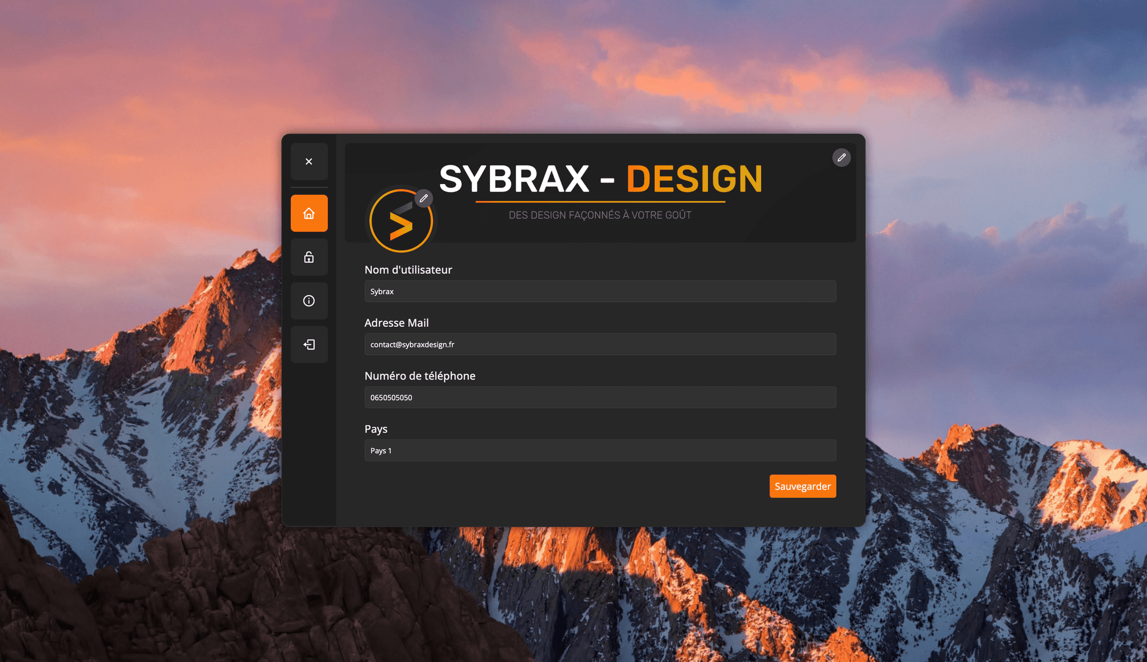
Task: Open the information circle section
Action: (x=309, y=301)
